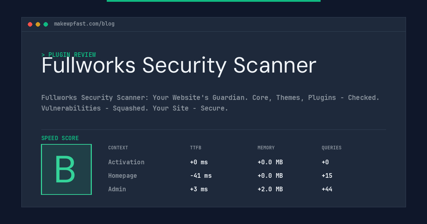Click the Fullworks Security Scanner title

click(x=179, y=65)
